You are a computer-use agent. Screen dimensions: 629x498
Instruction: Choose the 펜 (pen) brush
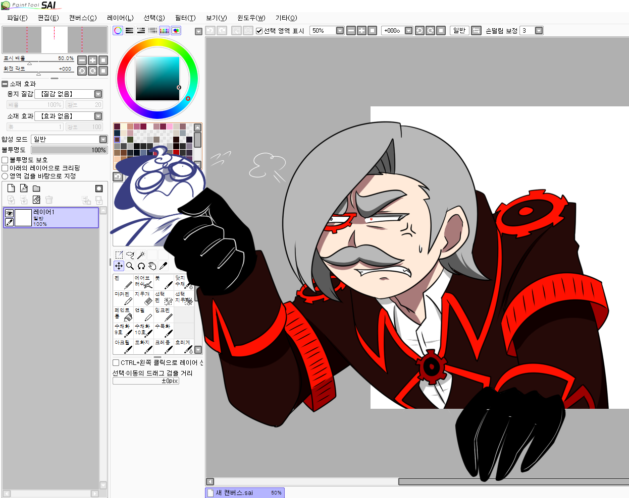[x=123, y=282]
